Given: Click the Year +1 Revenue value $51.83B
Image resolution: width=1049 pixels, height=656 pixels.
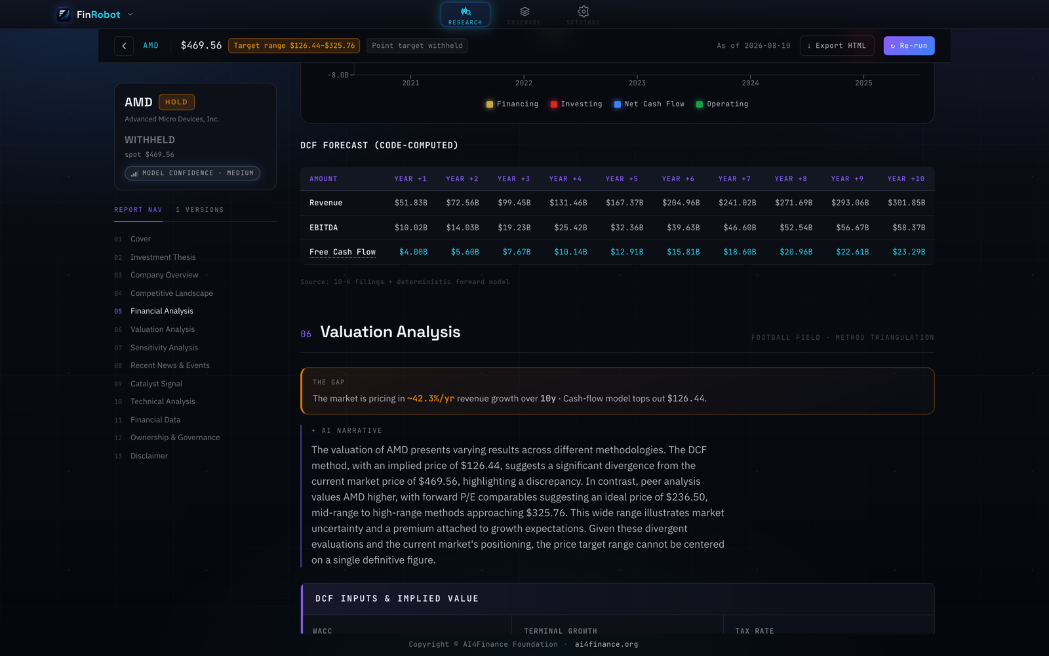Looking at the screenshot, I should 411,203.
